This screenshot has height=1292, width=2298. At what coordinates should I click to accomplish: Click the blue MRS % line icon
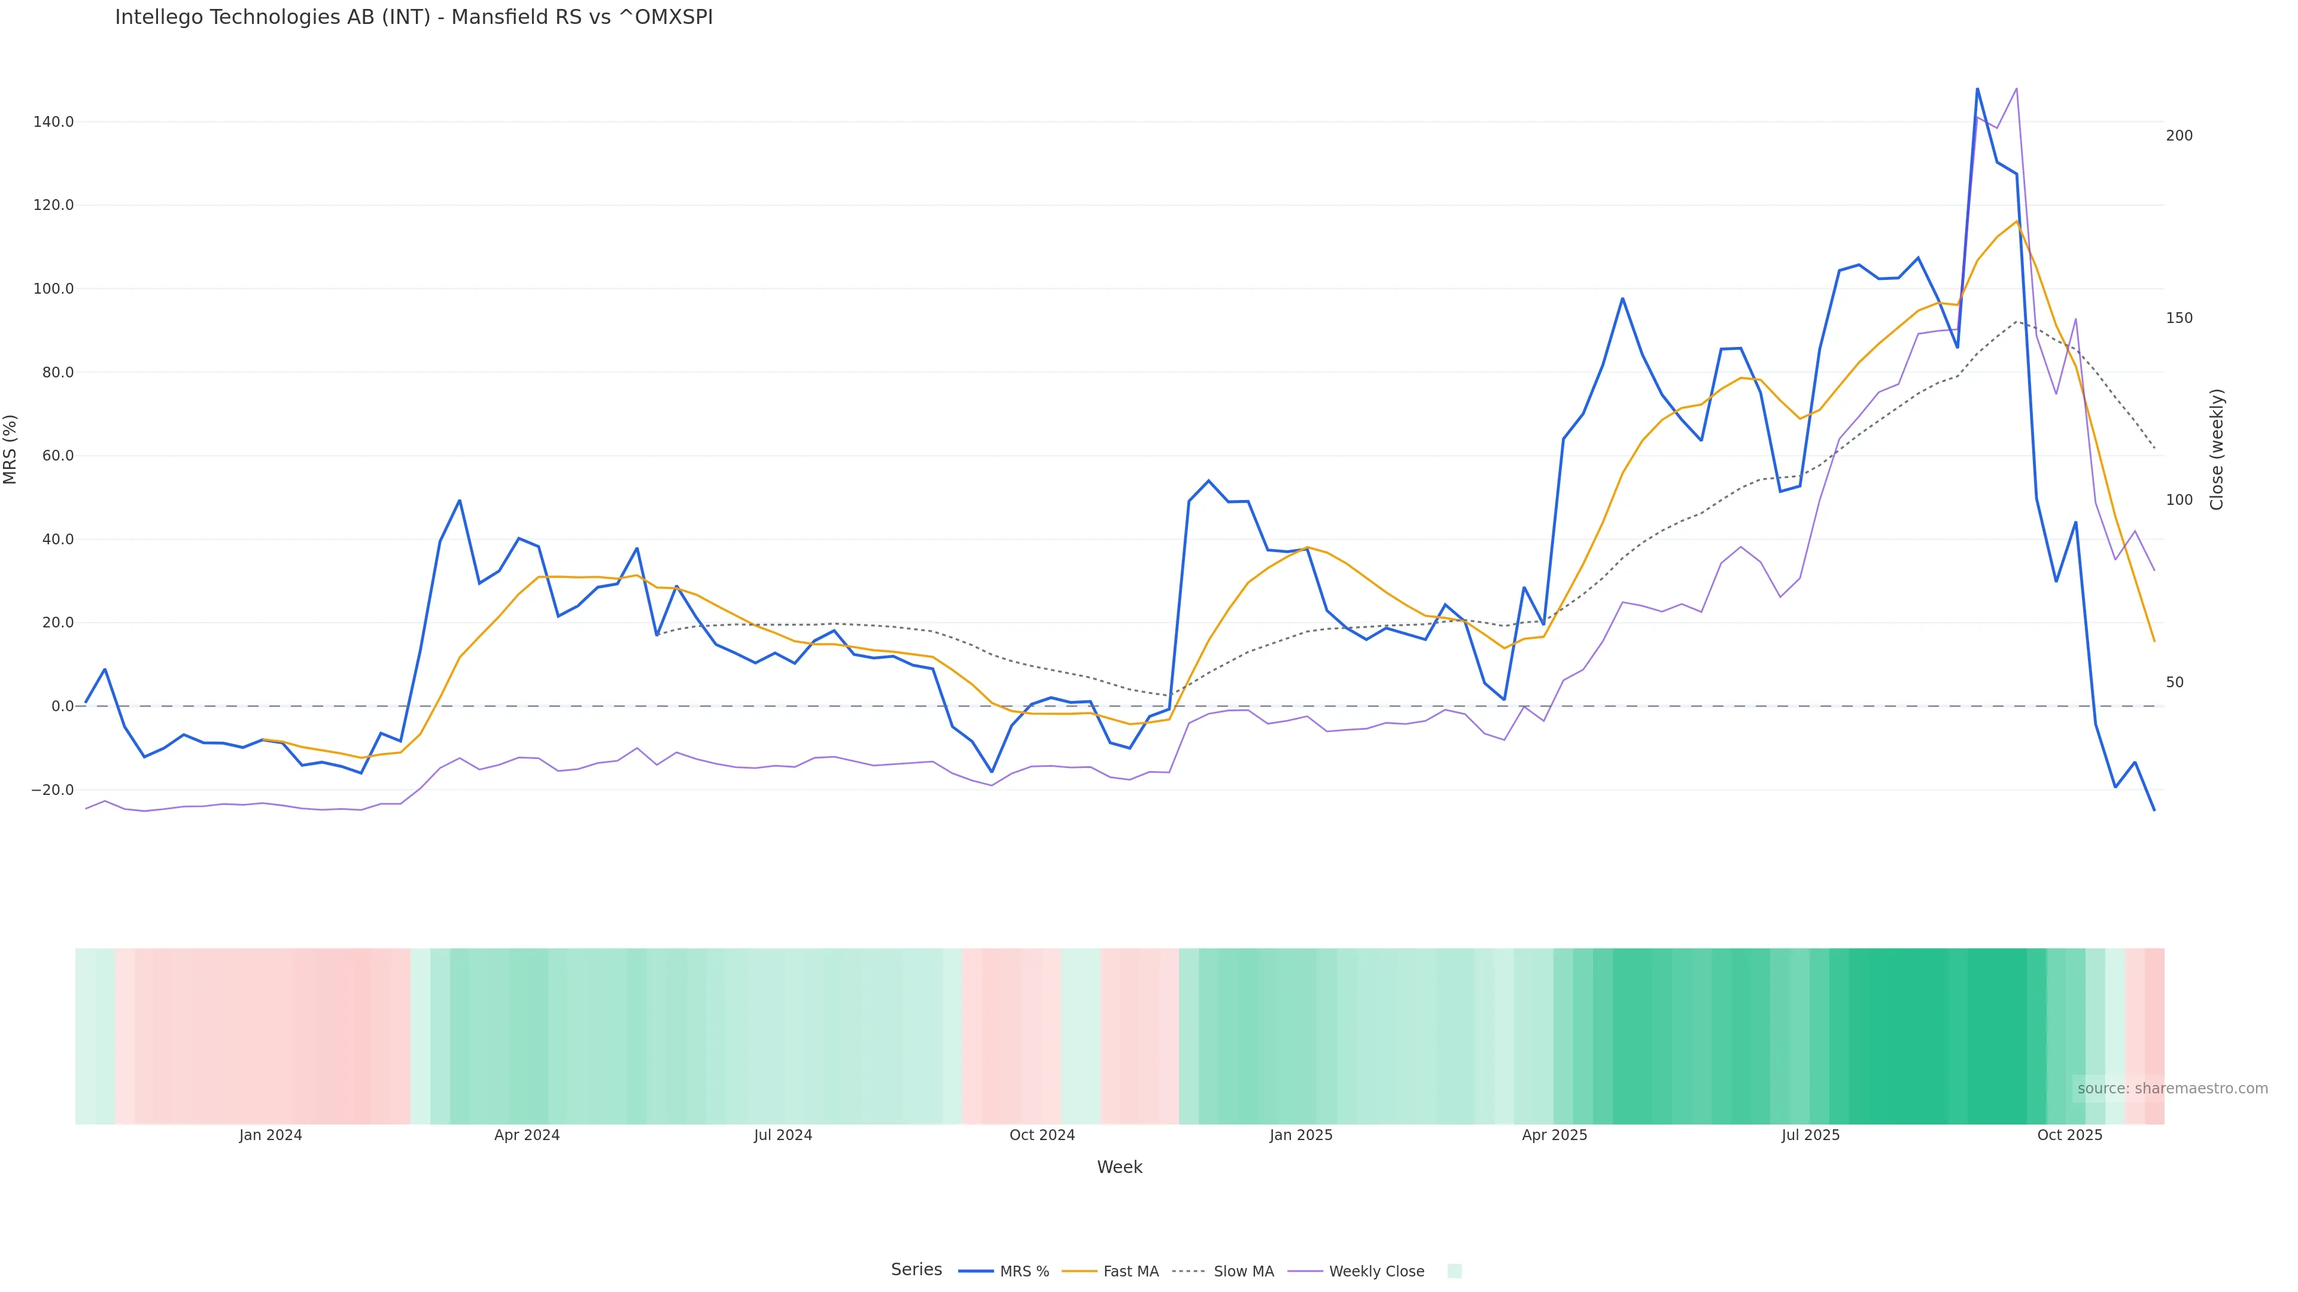click(976, 1272)
